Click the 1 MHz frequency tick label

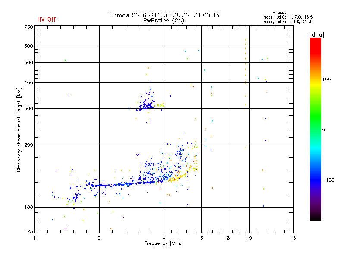(x=34, y=238)
